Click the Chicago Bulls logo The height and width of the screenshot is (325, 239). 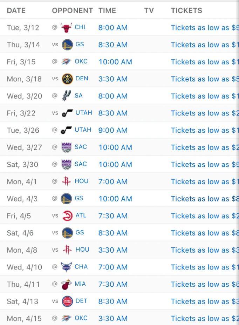click(66, 28)
